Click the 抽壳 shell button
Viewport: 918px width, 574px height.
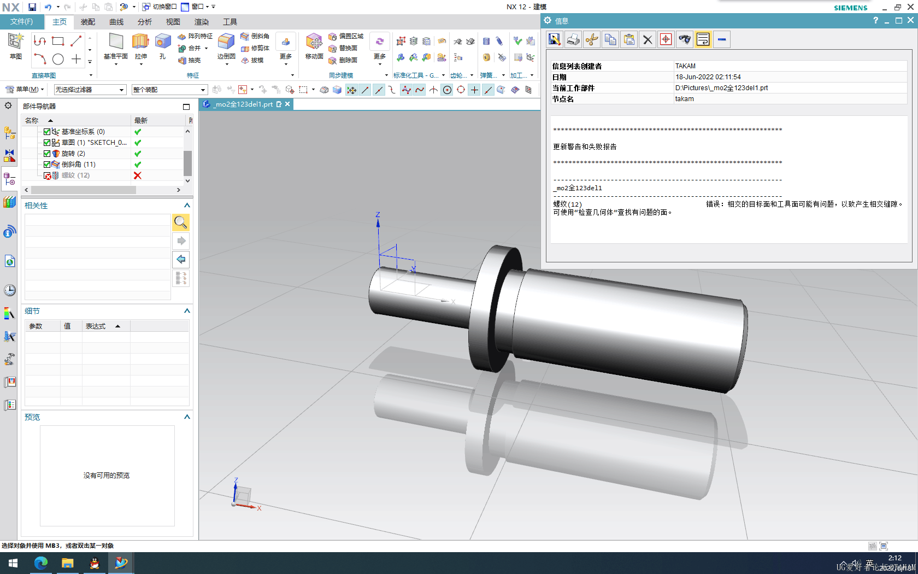190,60
